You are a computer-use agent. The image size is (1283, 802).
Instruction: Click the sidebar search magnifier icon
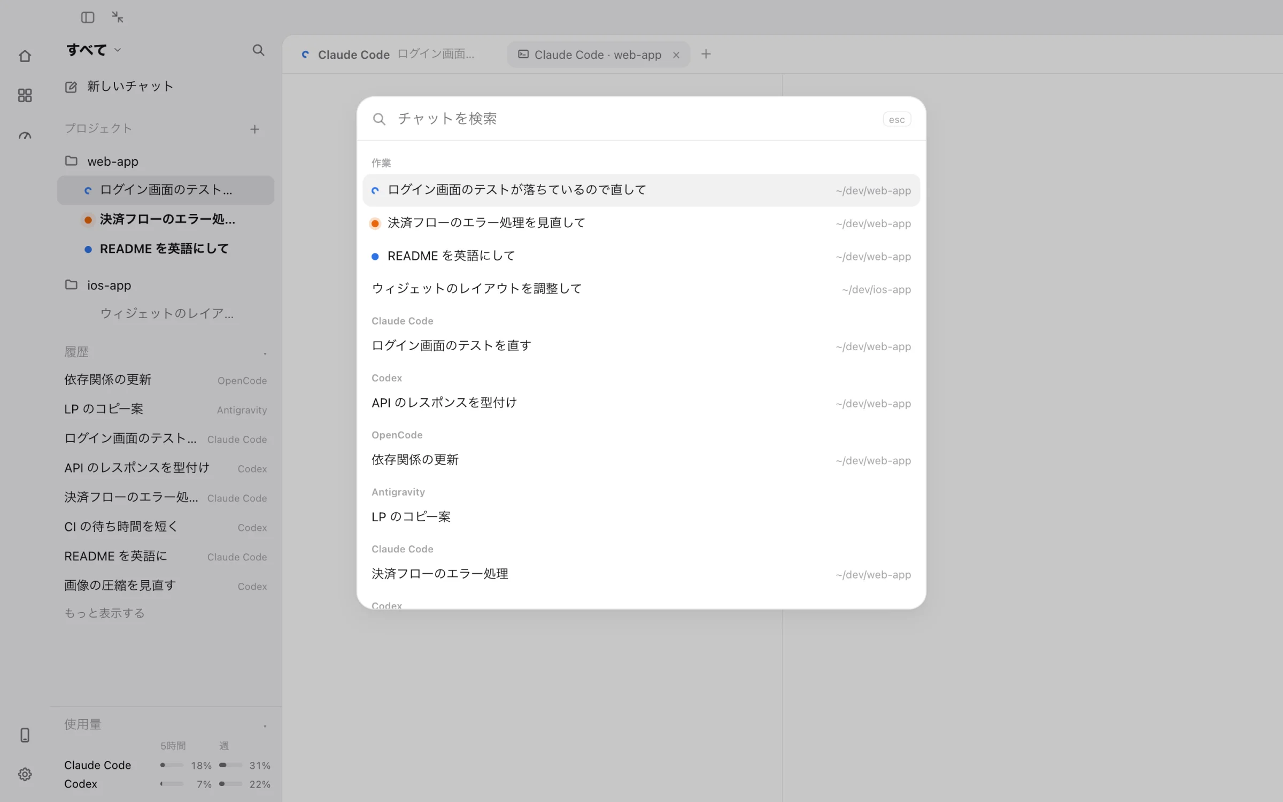point(258,50)
